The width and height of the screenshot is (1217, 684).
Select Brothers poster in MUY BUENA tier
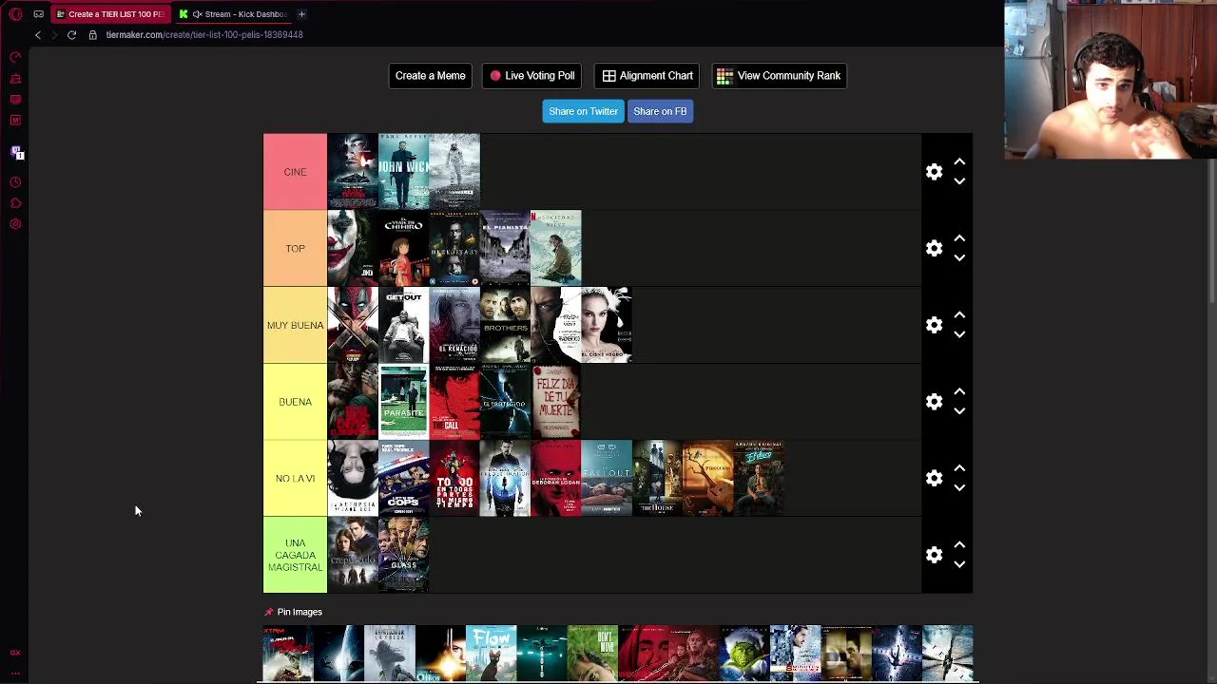(505, 325)
